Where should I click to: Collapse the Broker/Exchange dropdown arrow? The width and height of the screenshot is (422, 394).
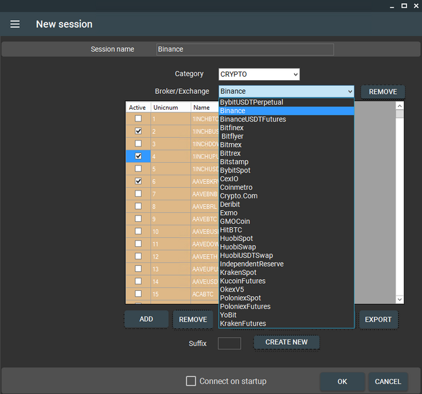(x=349, y=92)
